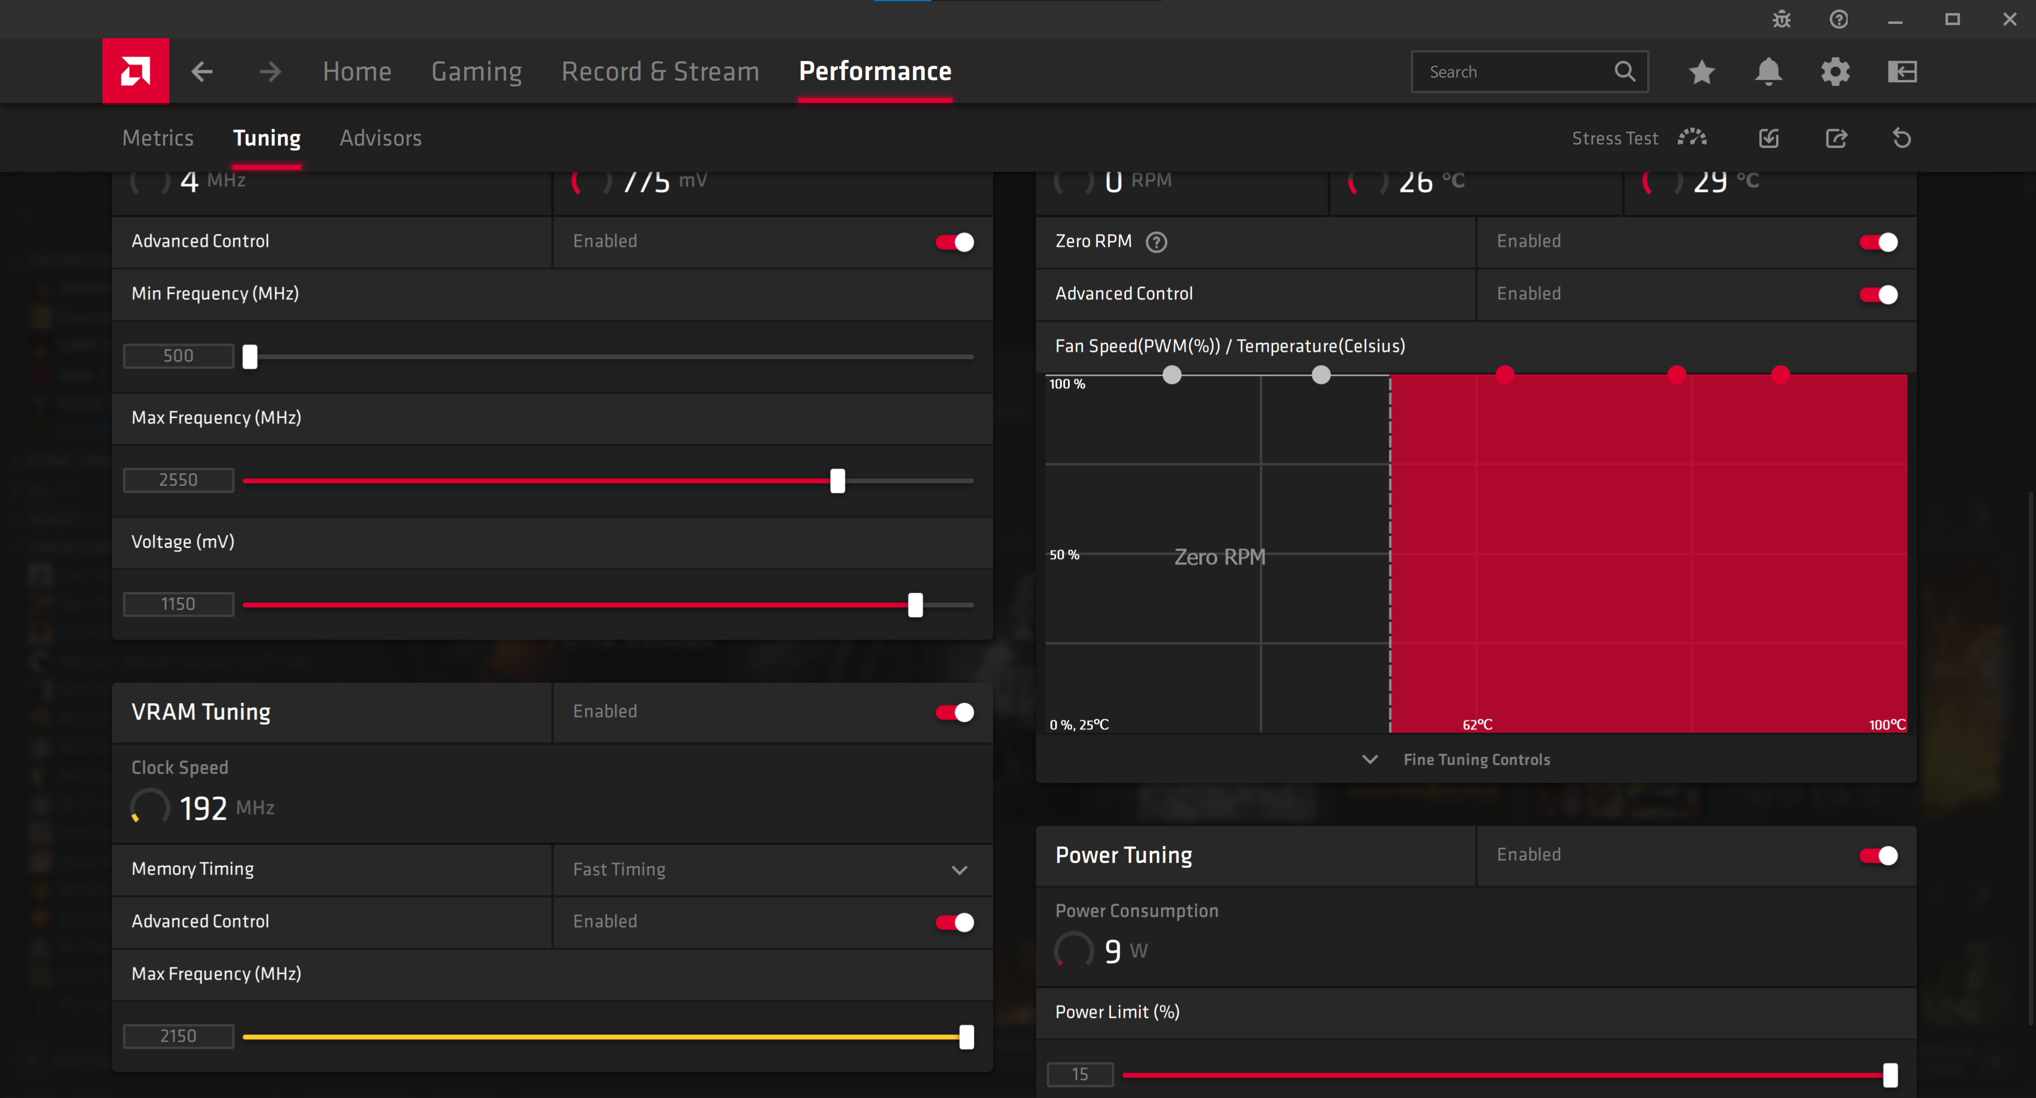Click the import tuning profile icon
Image resolution: width=2036 pixels, height=1098 pixels.
[x=1769, y=138]
